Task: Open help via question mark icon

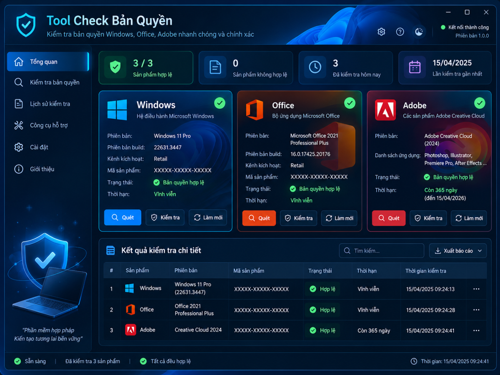Action: (x=400, y=32)
